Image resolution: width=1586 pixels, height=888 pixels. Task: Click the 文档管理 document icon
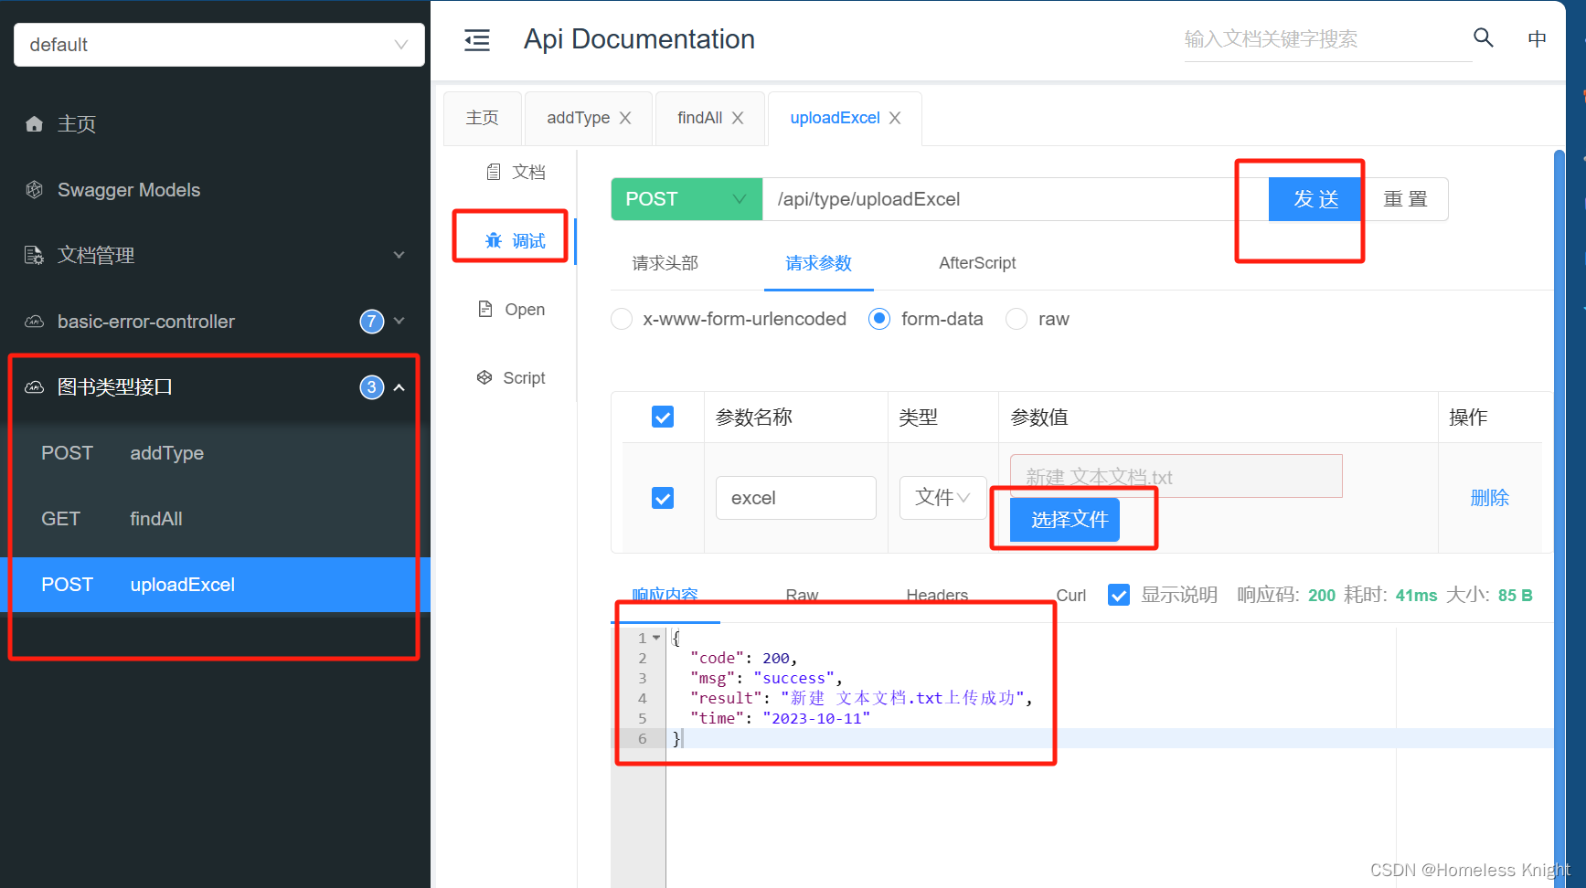point(35,256)
